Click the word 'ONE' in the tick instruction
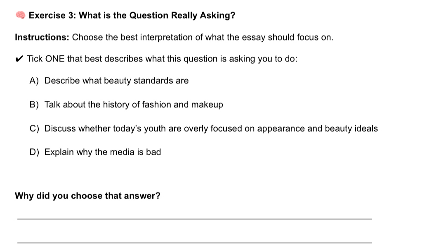 coord(55,59)
